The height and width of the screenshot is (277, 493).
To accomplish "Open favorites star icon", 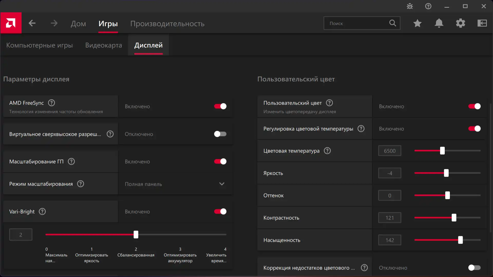I will pos(418,23).
